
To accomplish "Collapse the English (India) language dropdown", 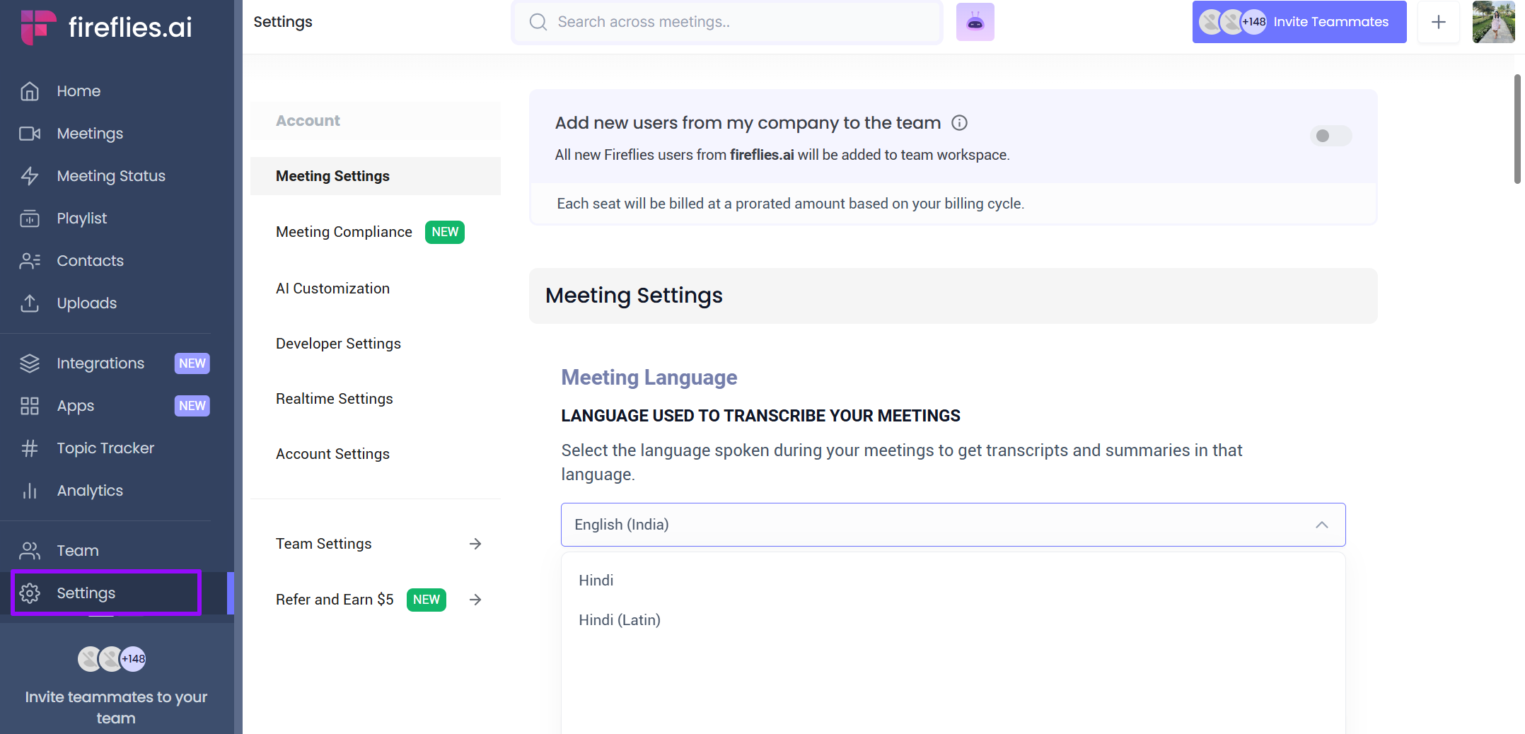I will (1321, 525).
